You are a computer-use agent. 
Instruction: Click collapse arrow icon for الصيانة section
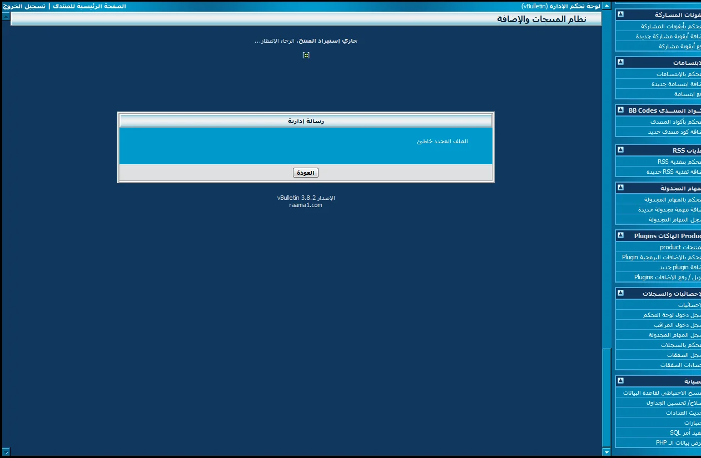click(620, 381)
